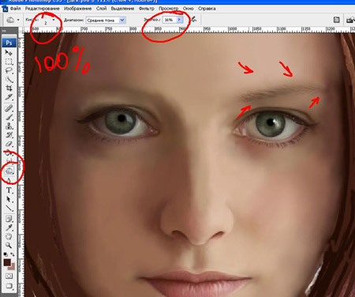Select the Path Selection tool
The image size is (355, 297).
pos(9,199)
